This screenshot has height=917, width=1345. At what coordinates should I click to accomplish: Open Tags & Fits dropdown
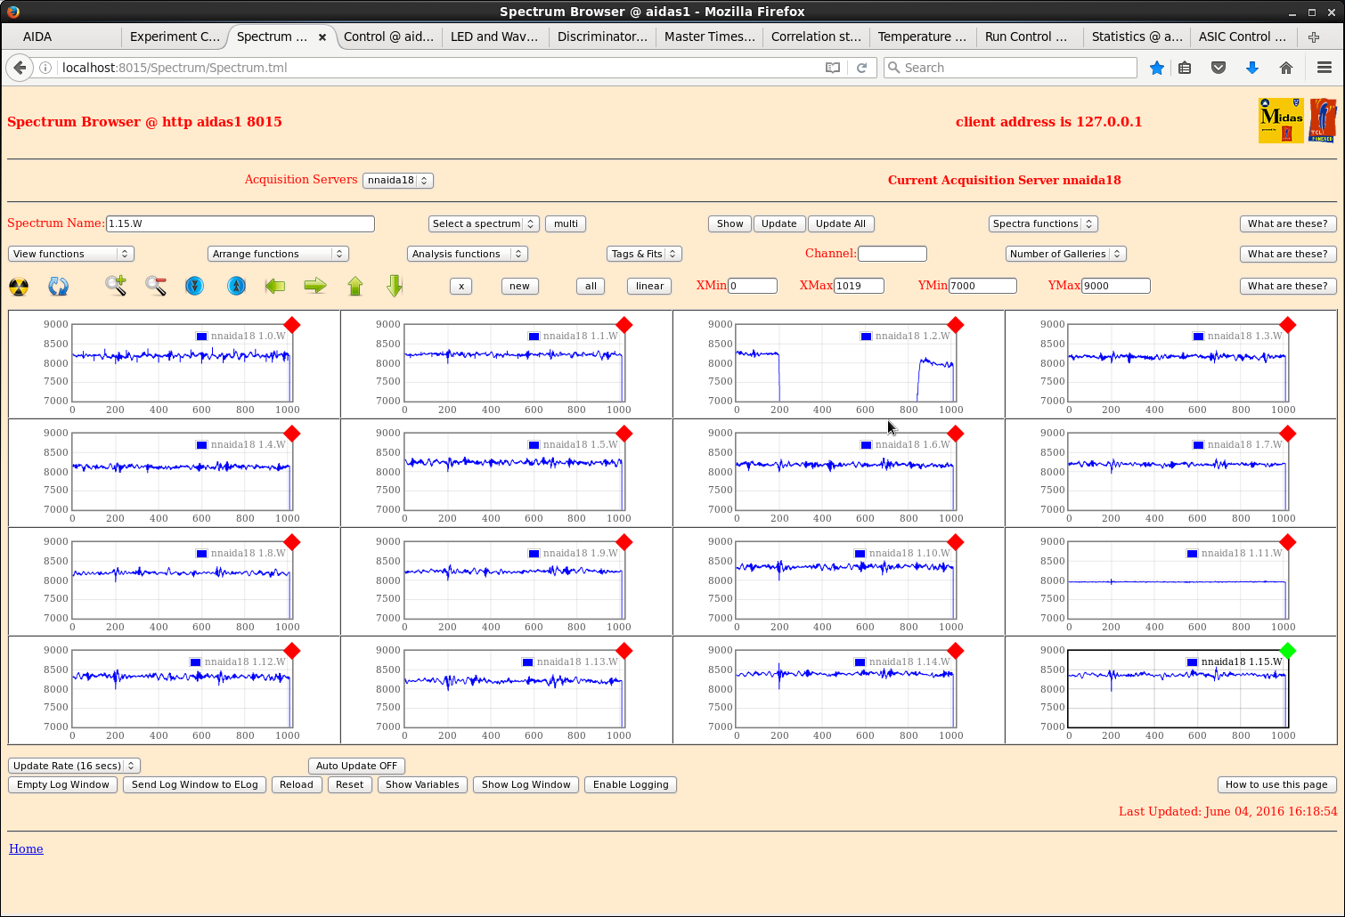point(644,254)
